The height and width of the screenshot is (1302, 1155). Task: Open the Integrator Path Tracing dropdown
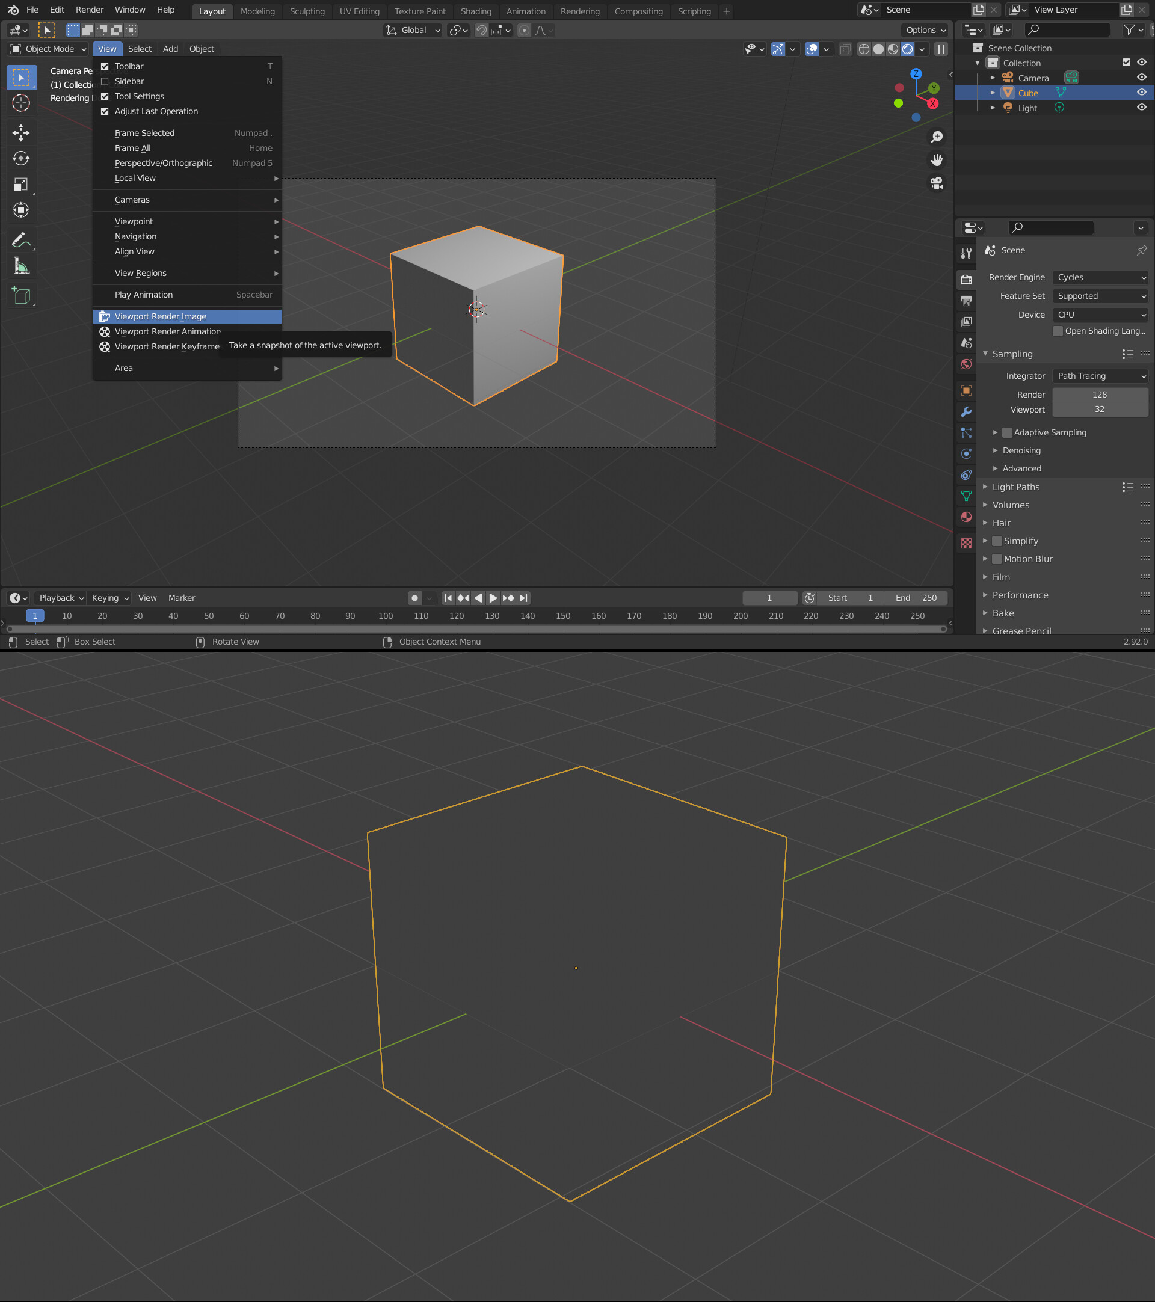click(x=1100, y=376)
